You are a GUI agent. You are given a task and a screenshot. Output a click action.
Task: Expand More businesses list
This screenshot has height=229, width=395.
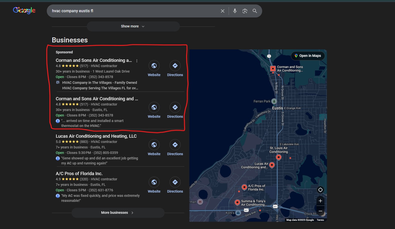point(118,213)
